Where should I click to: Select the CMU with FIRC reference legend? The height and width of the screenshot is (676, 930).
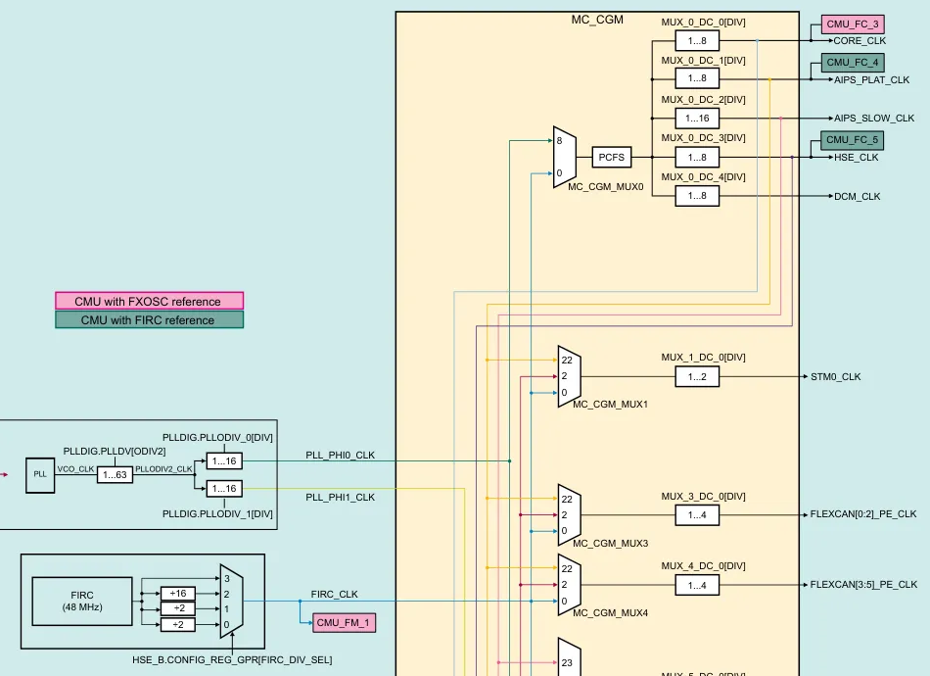150,320
